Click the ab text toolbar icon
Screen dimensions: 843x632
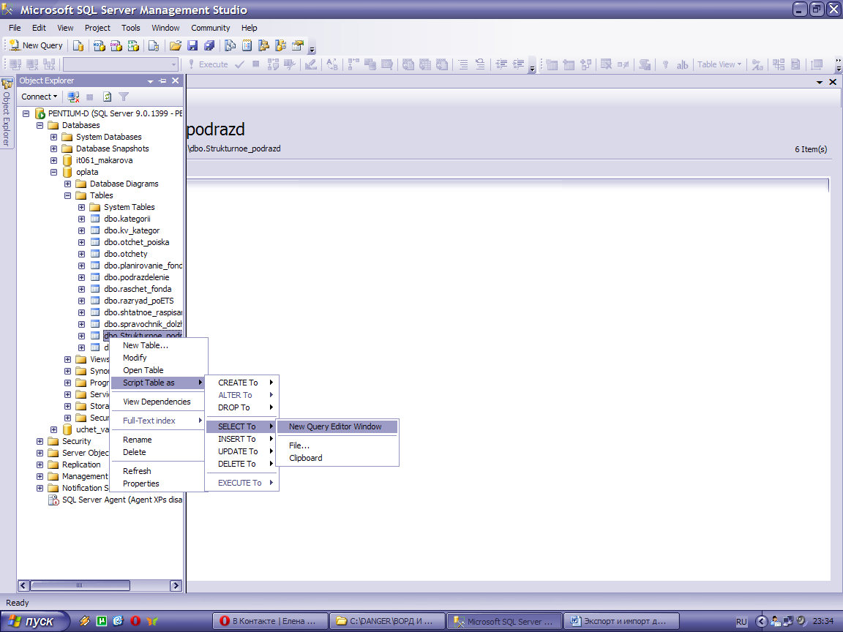click(682, 65)
